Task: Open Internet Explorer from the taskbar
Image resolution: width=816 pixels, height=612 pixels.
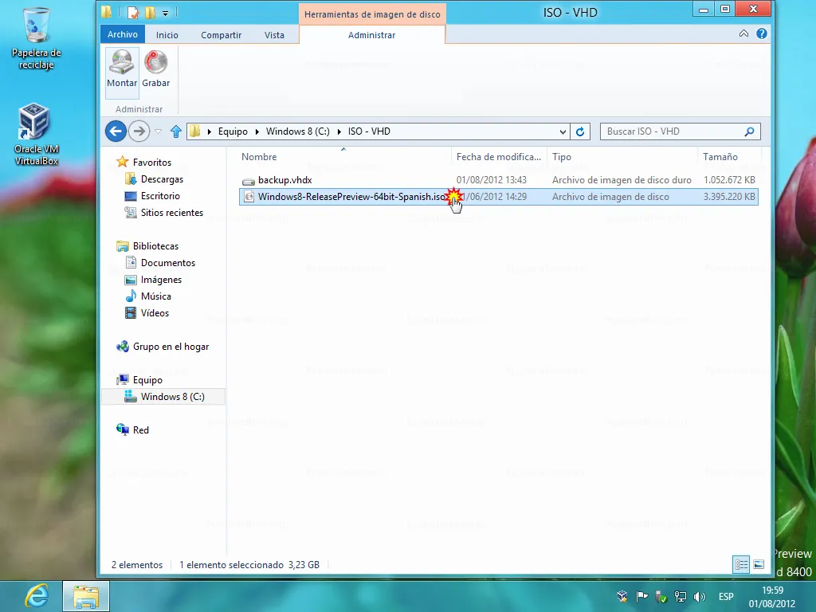Action: pos(37,596)
